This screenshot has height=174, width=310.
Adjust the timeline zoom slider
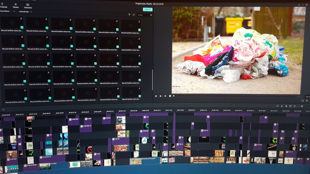point(302,106)
